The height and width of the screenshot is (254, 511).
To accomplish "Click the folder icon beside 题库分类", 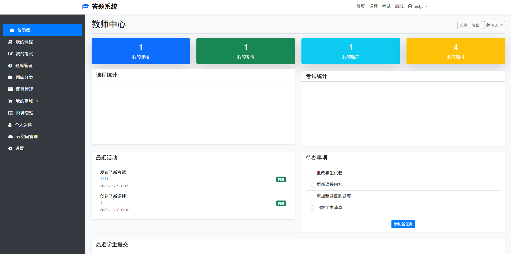I will click(10, 77).
